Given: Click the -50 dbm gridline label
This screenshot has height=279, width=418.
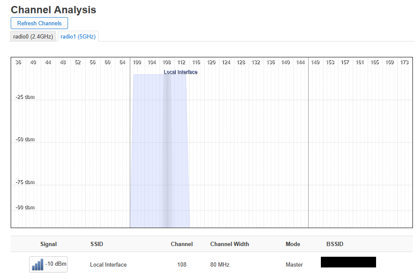Looking at the screenshot, I should click(25, 139).
